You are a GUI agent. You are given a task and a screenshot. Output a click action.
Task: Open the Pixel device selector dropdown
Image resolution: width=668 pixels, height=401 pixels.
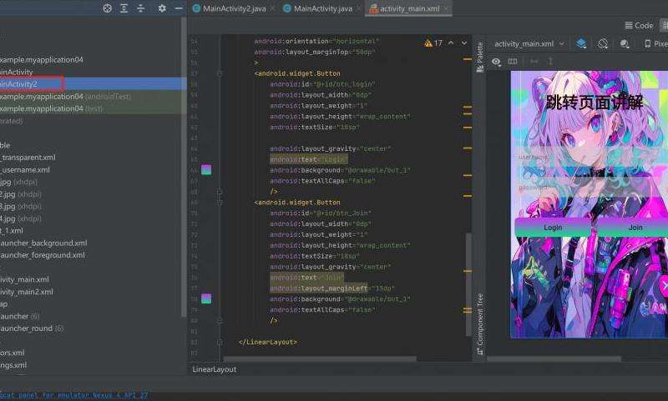click(655, 43)
